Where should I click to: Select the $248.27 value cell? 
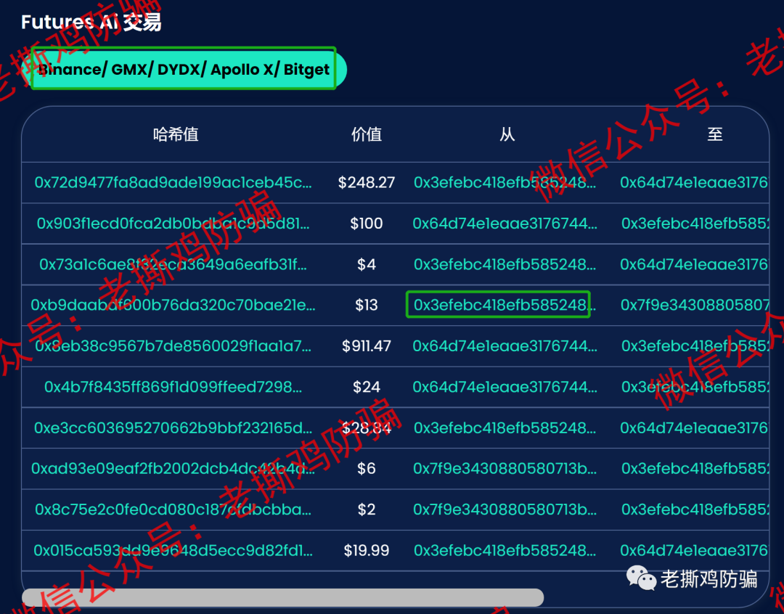pos(367,182)
